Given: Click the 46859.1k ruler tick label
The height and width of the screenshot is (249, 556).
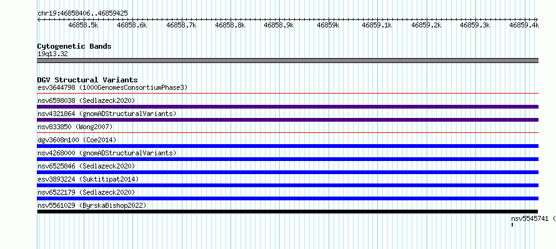Looking at the screenshot, I should [x=377, y=25].
